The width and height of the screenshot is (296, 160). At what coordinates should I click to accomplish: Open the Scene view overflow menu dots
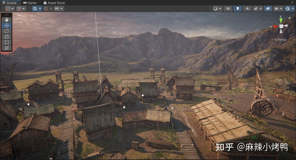pyautogui.click(x=293, y=3)
